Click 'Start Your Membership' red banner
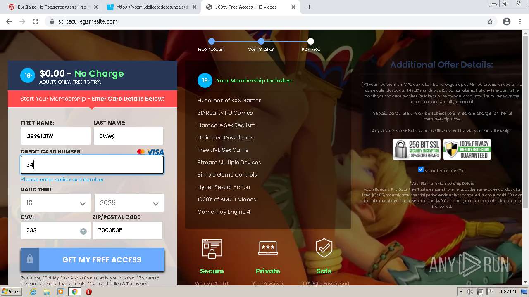 (93, 99)
